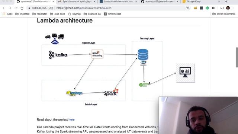Open the Apps grid in bookmarks bar
The height and width of the screenshot is (134, 238).
click(x=7, y=14)
